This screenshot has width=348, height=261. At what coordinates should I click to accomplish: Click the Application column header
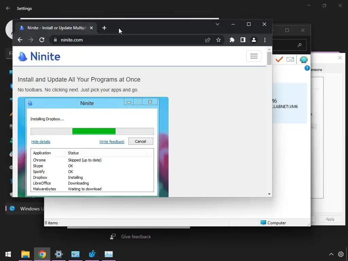point(42,153)
